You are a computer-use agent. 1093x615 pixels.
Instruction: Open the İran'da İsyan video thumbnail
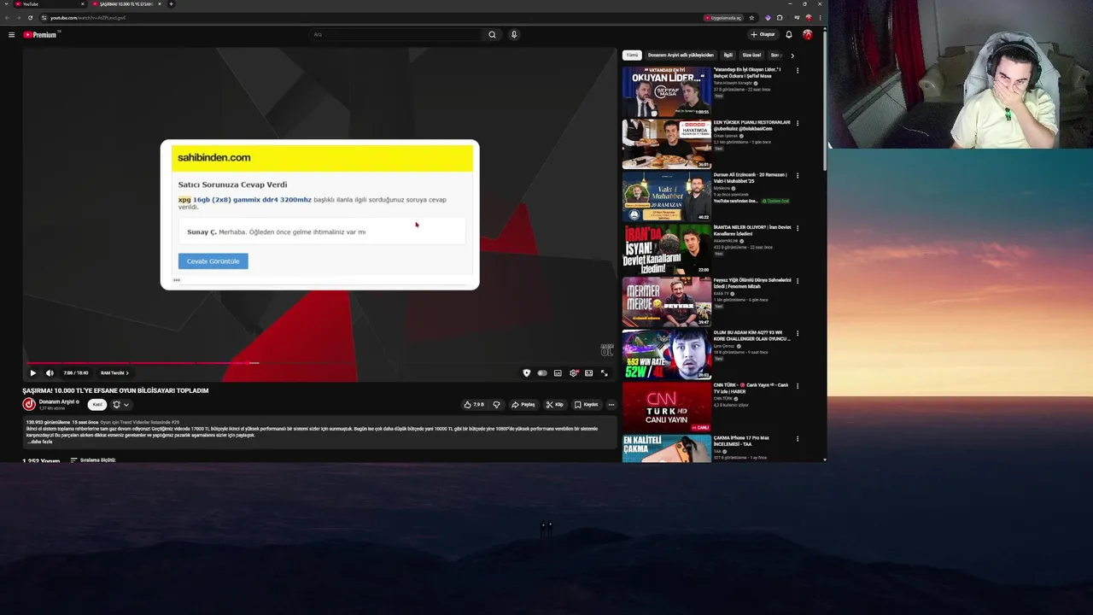pos(667,249)
